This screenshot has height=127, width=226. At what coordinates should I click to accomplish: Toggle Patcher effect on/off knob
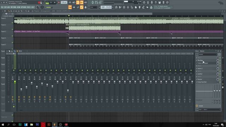pyautogui.click(x=218, y=79)
